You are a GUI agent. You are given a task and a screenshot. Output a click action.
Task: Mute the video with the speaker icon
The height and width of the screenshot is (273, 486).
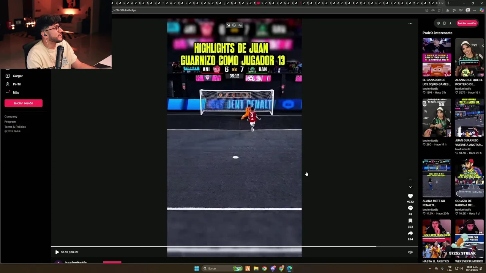click(410, 252)
